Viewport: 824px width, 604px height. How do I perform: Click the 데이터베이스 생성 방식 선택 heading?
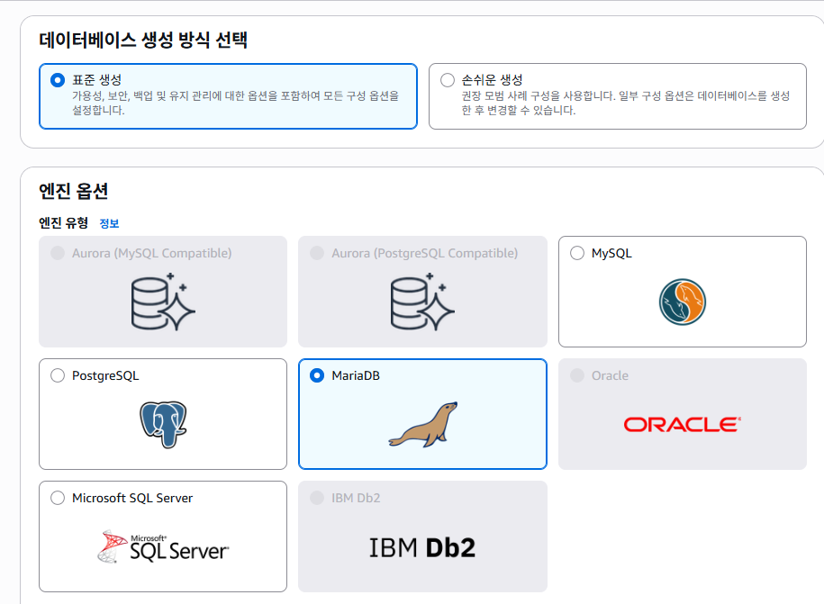tap(143, 40)
